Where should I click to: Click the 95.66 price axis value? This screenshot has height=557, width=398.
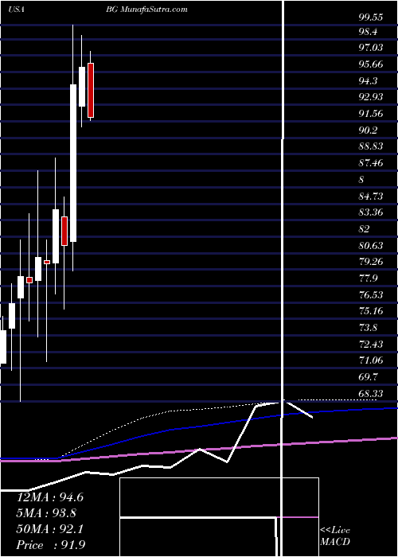coord(371,64)
